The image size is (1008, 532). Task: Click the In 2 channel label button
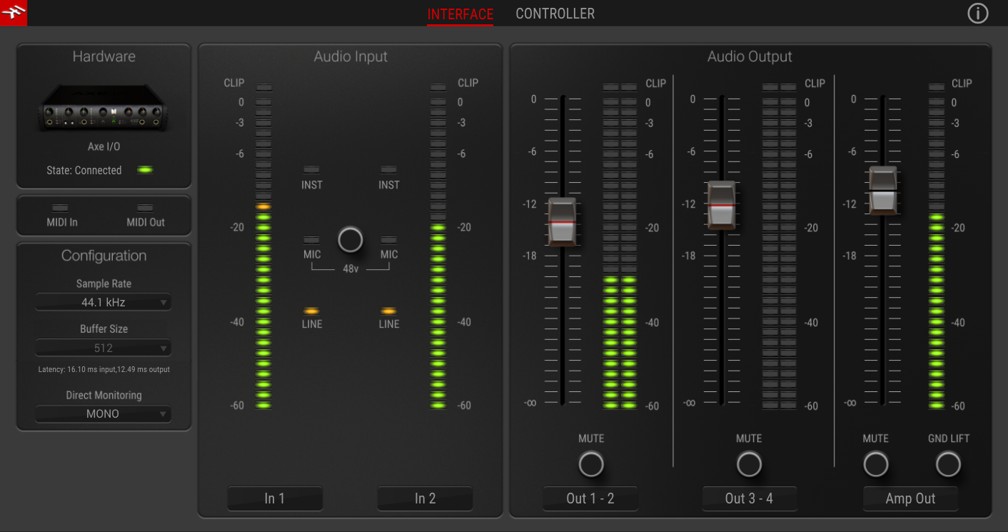pyautogui.click(x=425, y=498)
